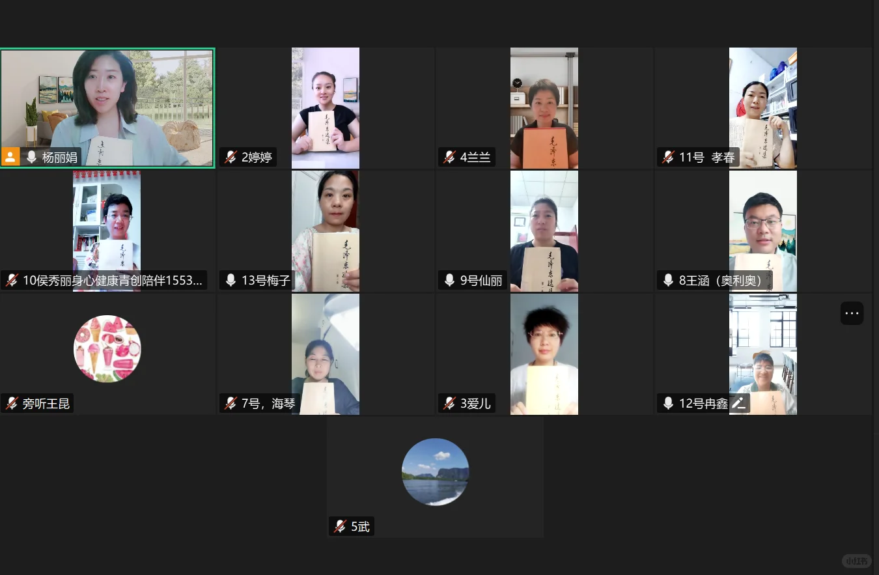Click the microphone icon of 9号仙丽
Screen dimensions: 879x575
(449, 280)
